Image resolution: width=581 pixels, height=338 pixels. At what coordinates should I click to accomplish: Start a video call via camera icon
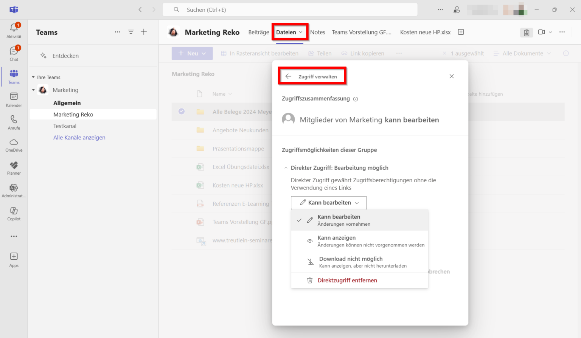coord(542,33)
